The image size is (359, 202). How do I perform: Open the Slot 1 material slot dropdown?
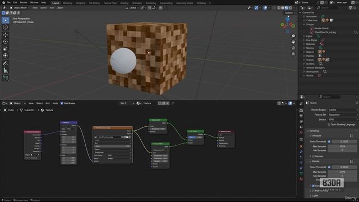click(127, 103)
